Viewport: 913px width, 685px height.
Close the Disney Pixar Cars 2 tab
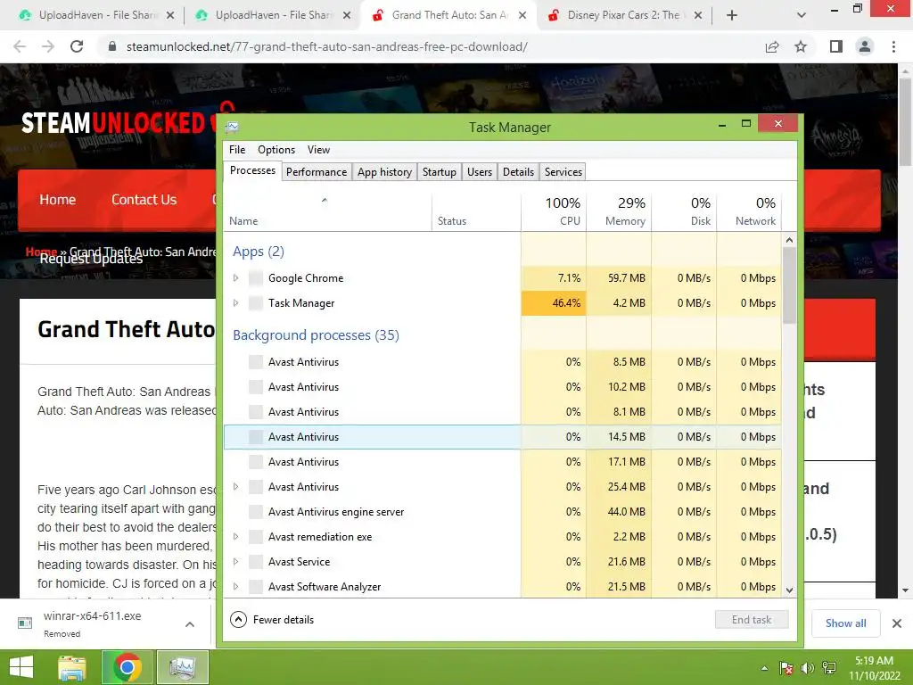click(x=698, y=16)
